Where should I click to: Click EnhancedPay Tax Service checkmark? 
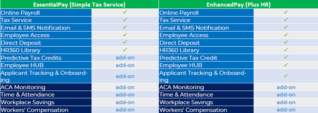coord(286,20)
